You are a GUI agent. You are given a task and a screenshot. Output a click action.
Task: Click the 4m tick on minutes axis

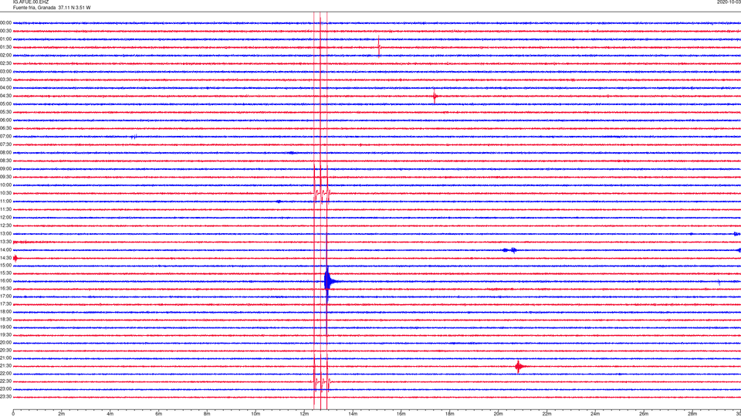pyautogui.click(x=110, y=414)
